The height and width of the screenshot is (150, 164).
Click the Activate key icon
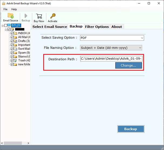tap(53, 16)
